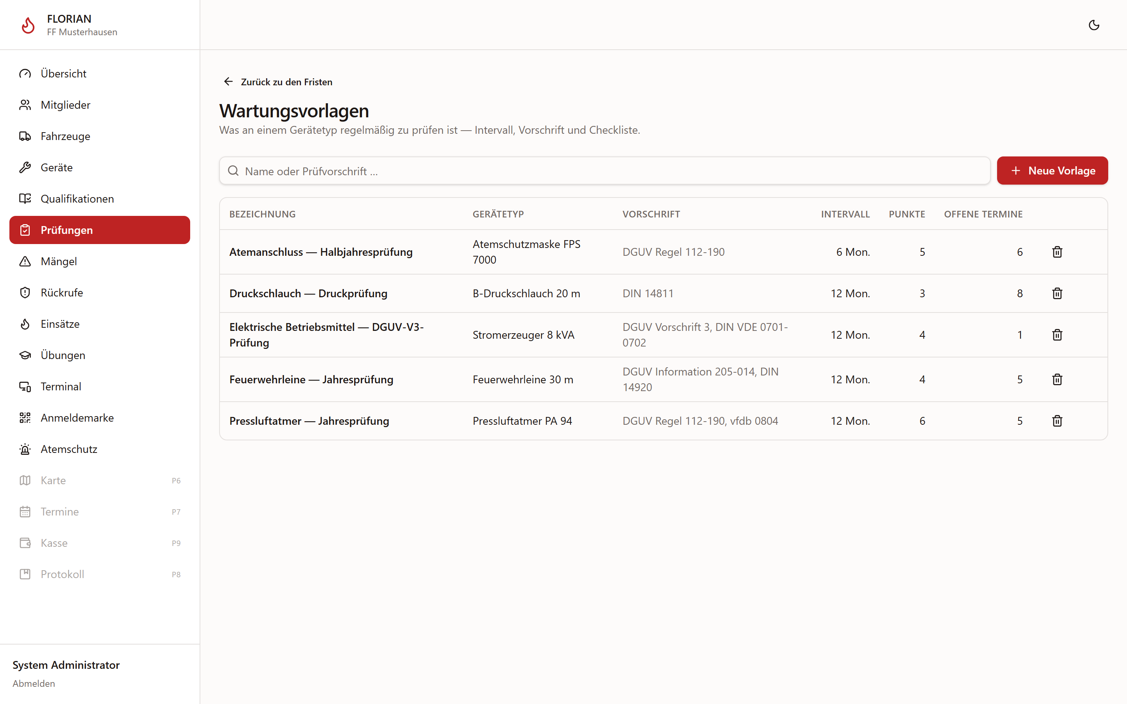Delete the Druckschlauch Druckprüfung template
Image resolution: width=1127 pixels, height=704 pixels.
point(1057,293)
